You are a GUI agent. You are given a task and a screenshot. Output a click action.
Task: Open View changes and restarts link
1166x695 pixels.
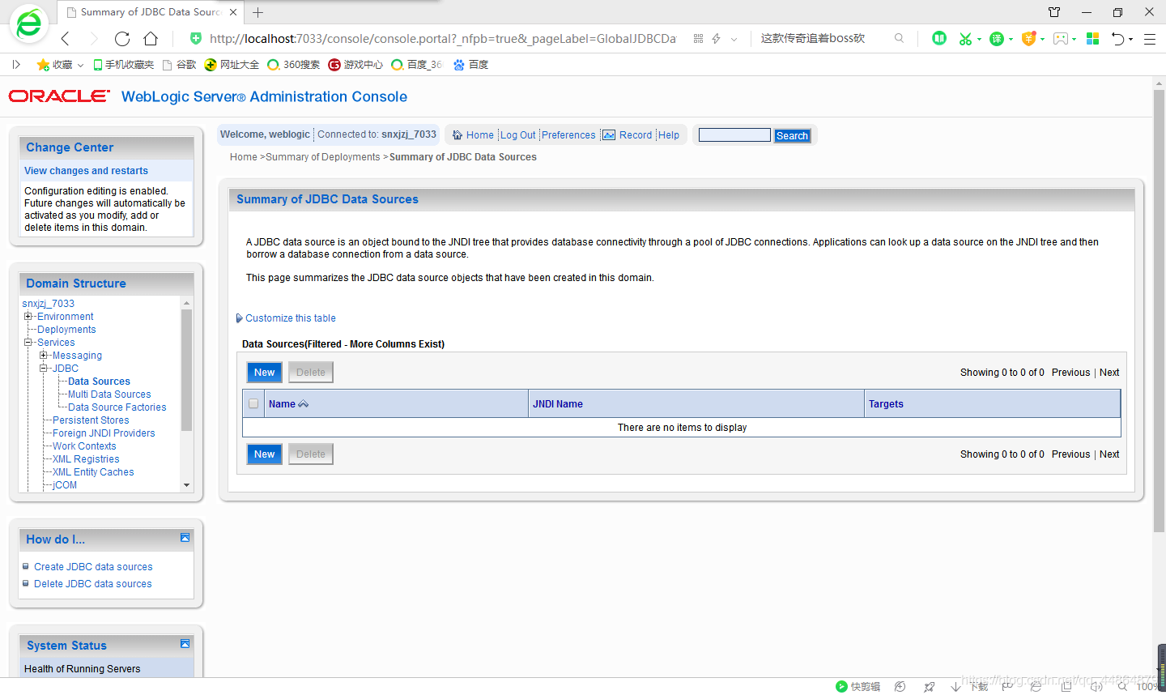click(x=86, y=171)
